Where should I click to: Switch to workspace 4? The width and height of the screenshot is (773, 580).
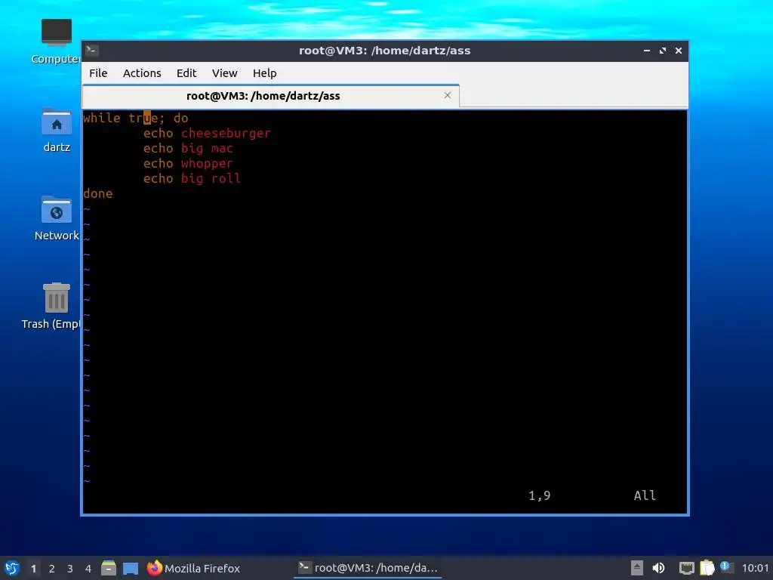tap(88, 569)
